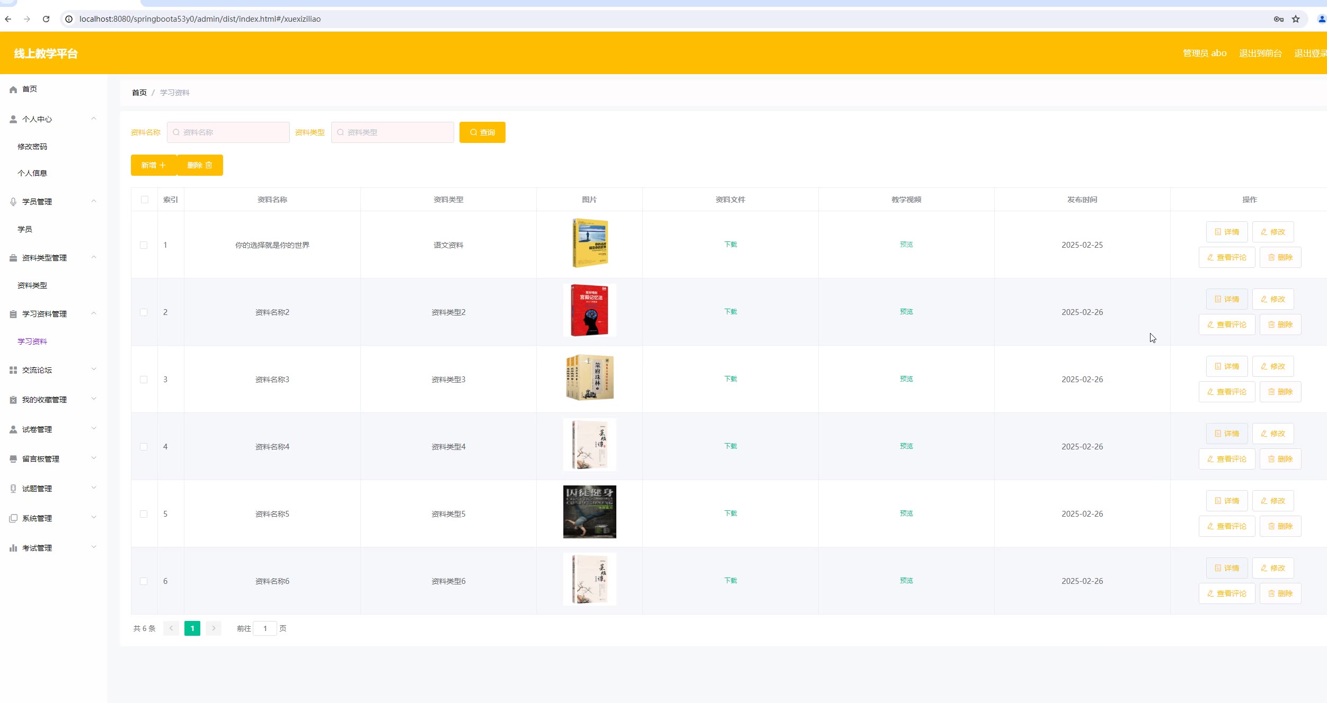Open 修改密码 in sidebar
1327x703 pixels.
point(32,147)
